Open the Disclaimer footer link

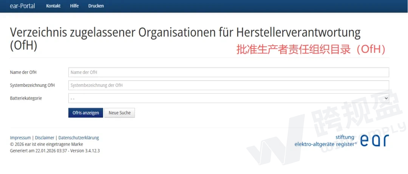point(45,138)
